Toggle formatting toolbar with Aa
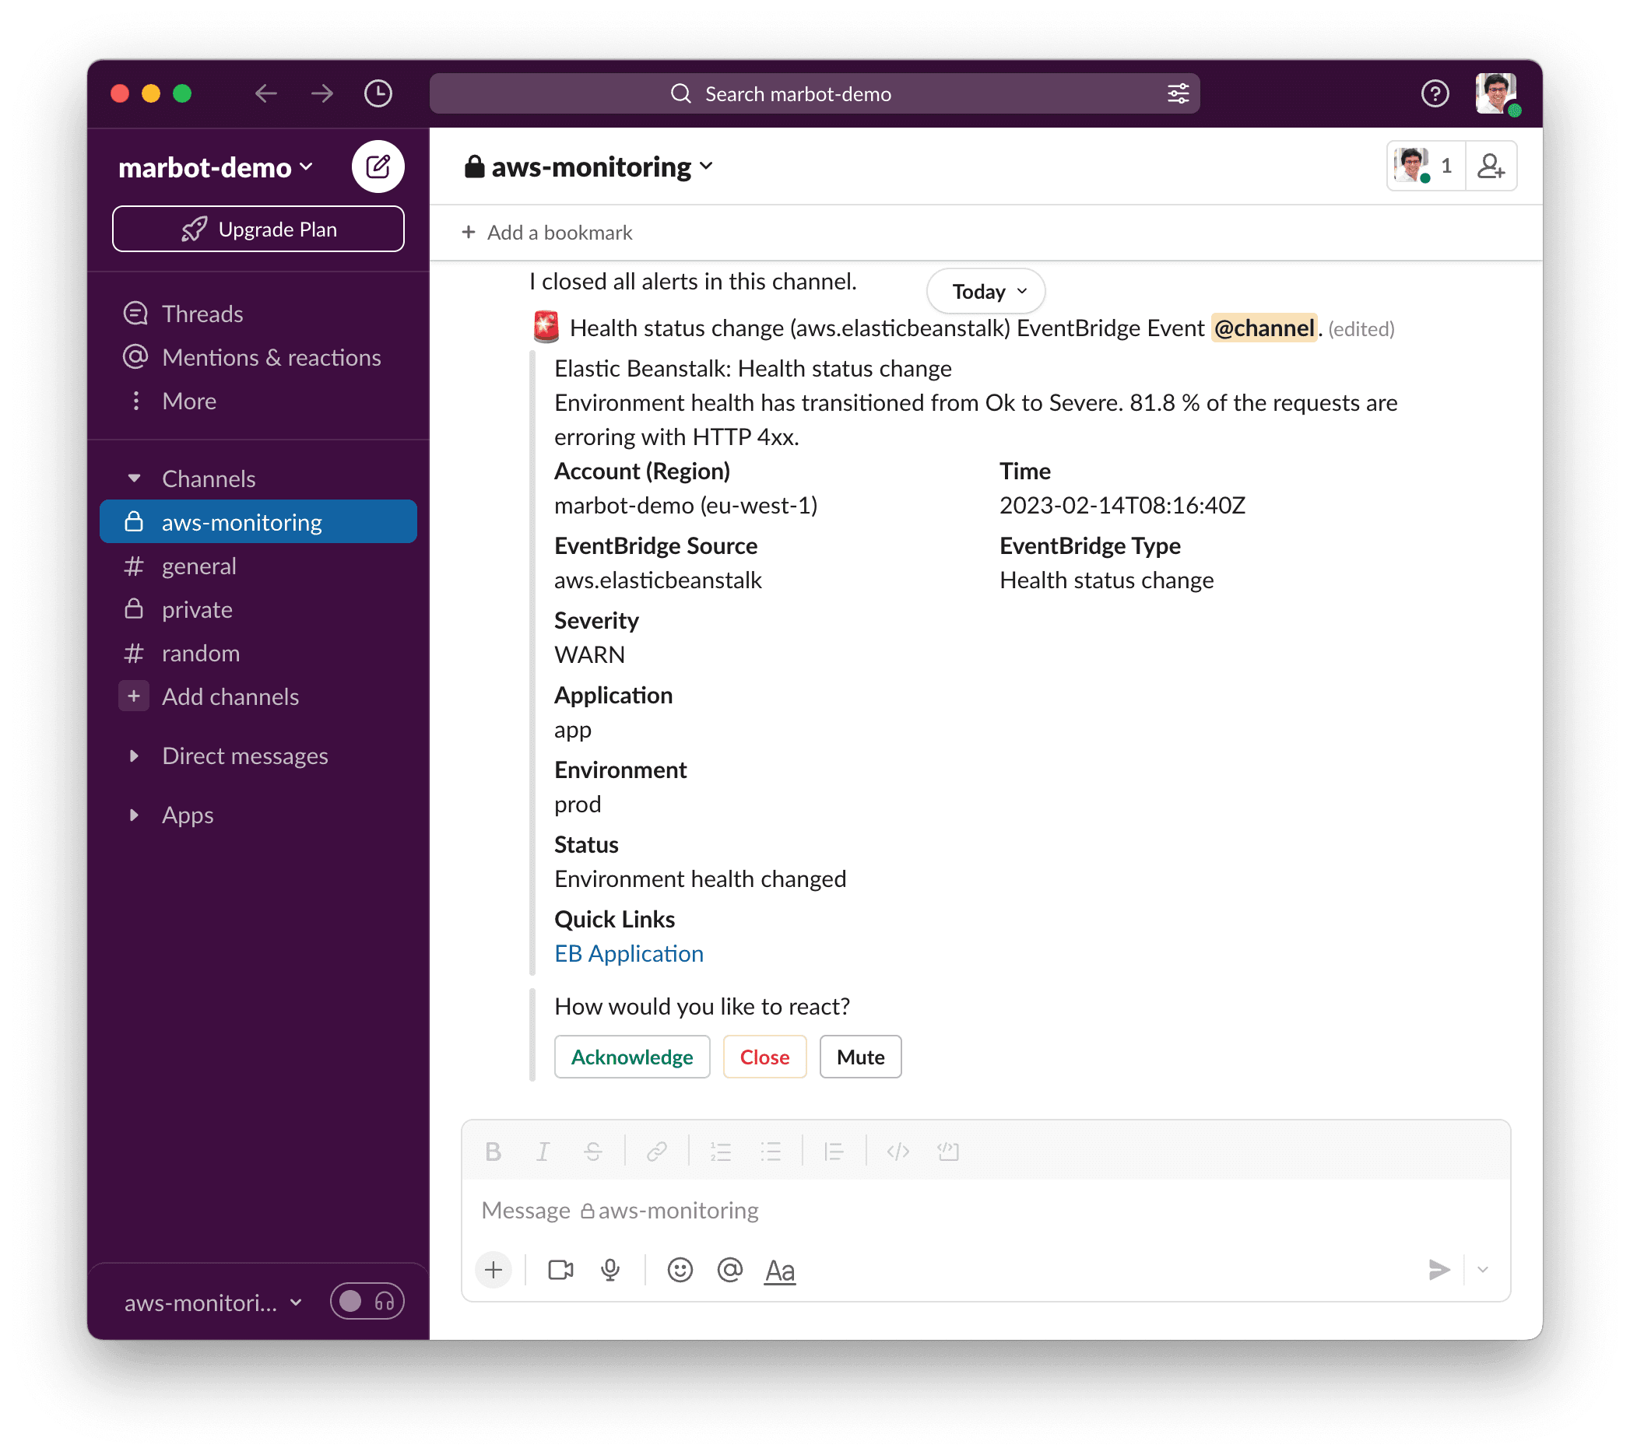Screen dimensions: 1630x1455 click(780, 1271)
